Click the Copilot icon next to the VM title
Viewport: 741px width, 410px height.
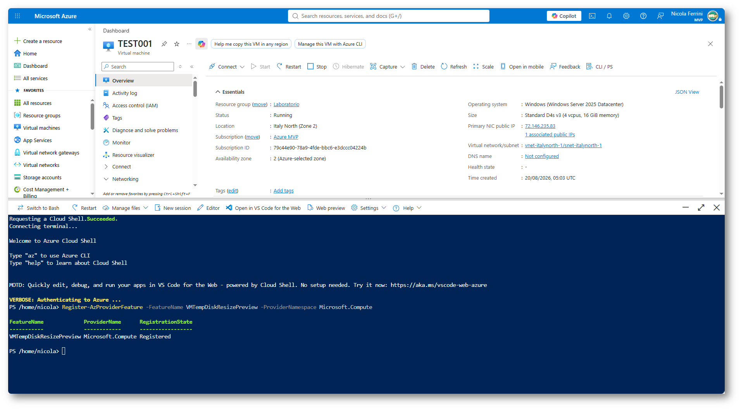point(202,44)
